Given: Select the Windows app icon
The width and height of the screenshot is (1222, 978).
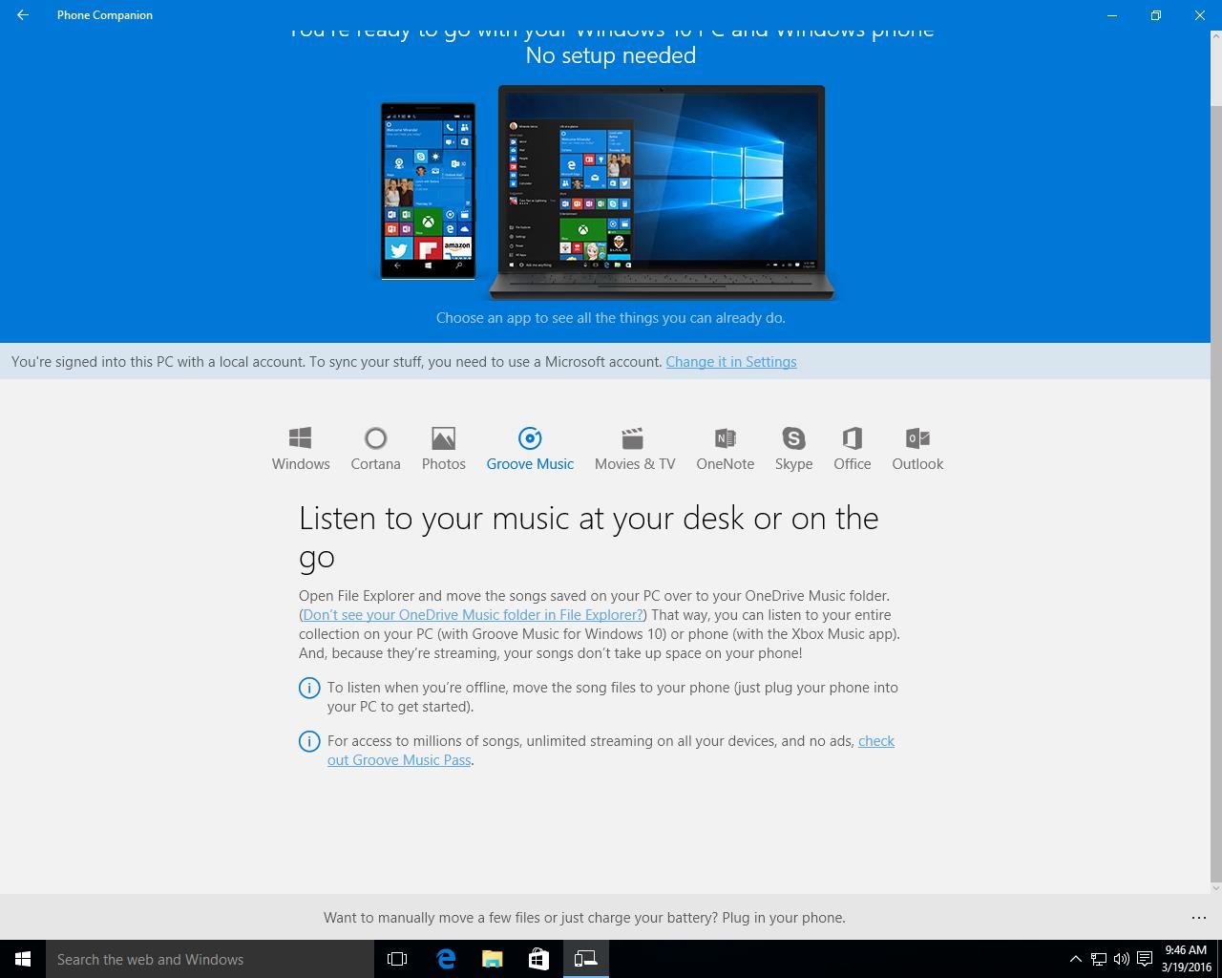Looking at the screenshot, I should (x=301, y=438).
